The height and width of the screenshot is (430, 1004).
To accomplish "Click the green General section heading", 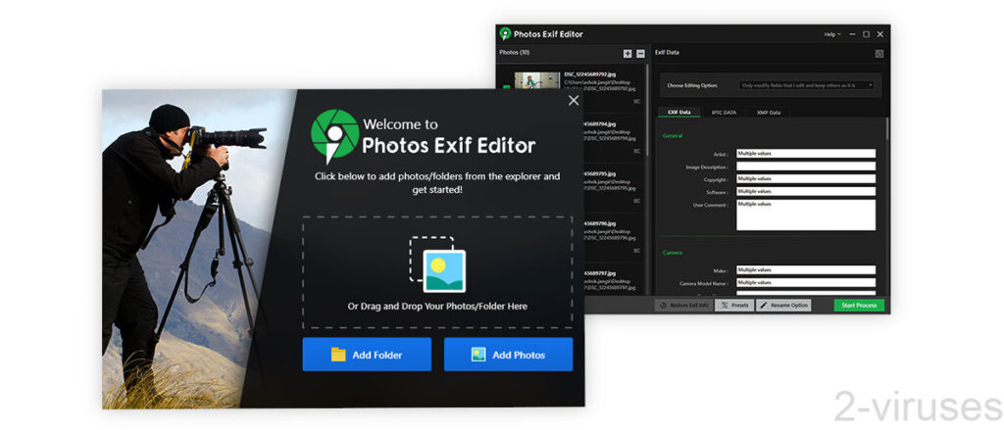I will click(673, 135).
